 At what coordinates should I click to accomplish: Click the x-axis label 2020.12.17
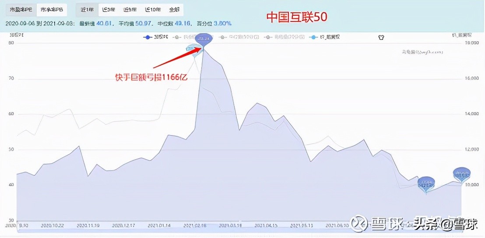pos(124,226)
